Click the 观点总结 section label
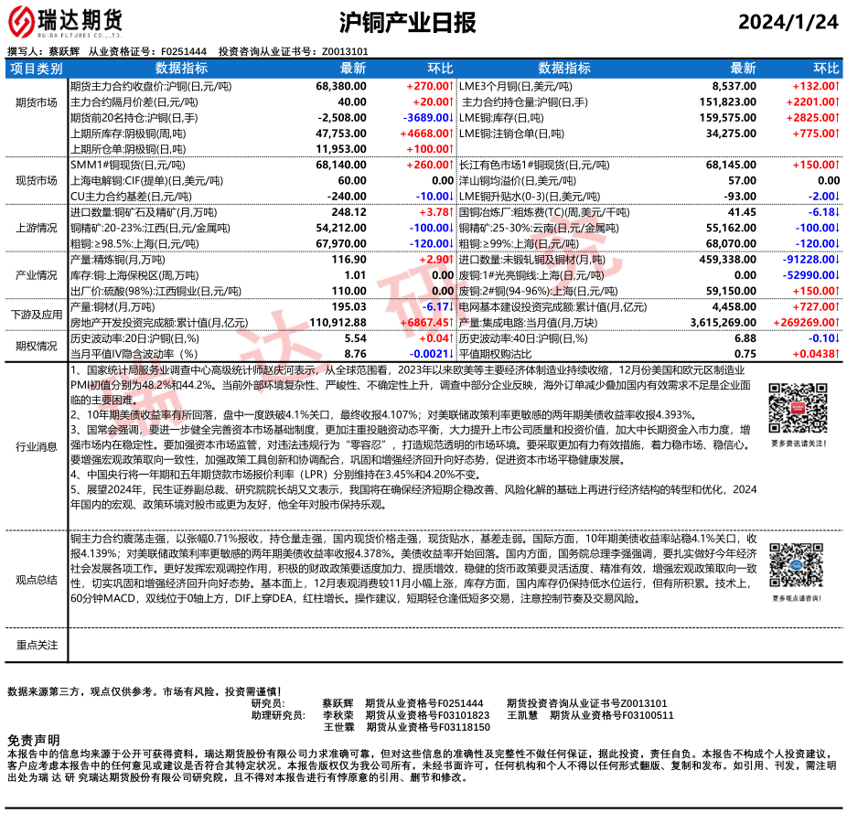The width and height of the screenshot is (847, 813). click(37, 579)
